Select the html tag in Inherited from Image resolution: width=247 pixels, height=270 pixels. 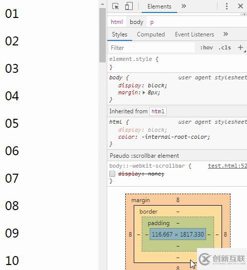pyautogui.click(x=158, y=111)
